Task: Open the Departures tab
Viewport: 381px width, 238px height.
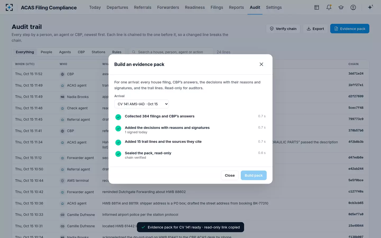Action: tap(117, 7)
